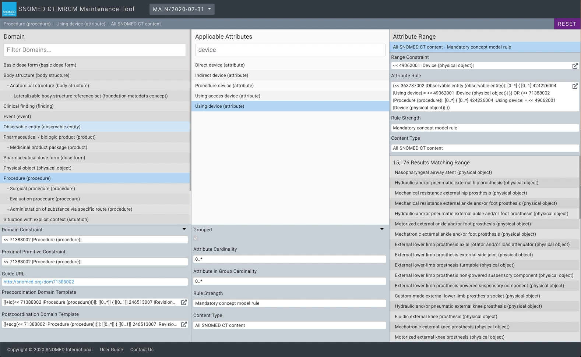Click the Attribute Cardinality field

(289, 259)
